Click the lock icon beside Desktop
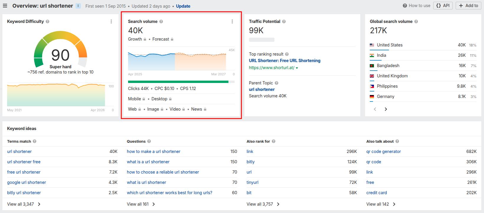The height and width of the screenshot is (213, 484). click(x=170, y=99)
